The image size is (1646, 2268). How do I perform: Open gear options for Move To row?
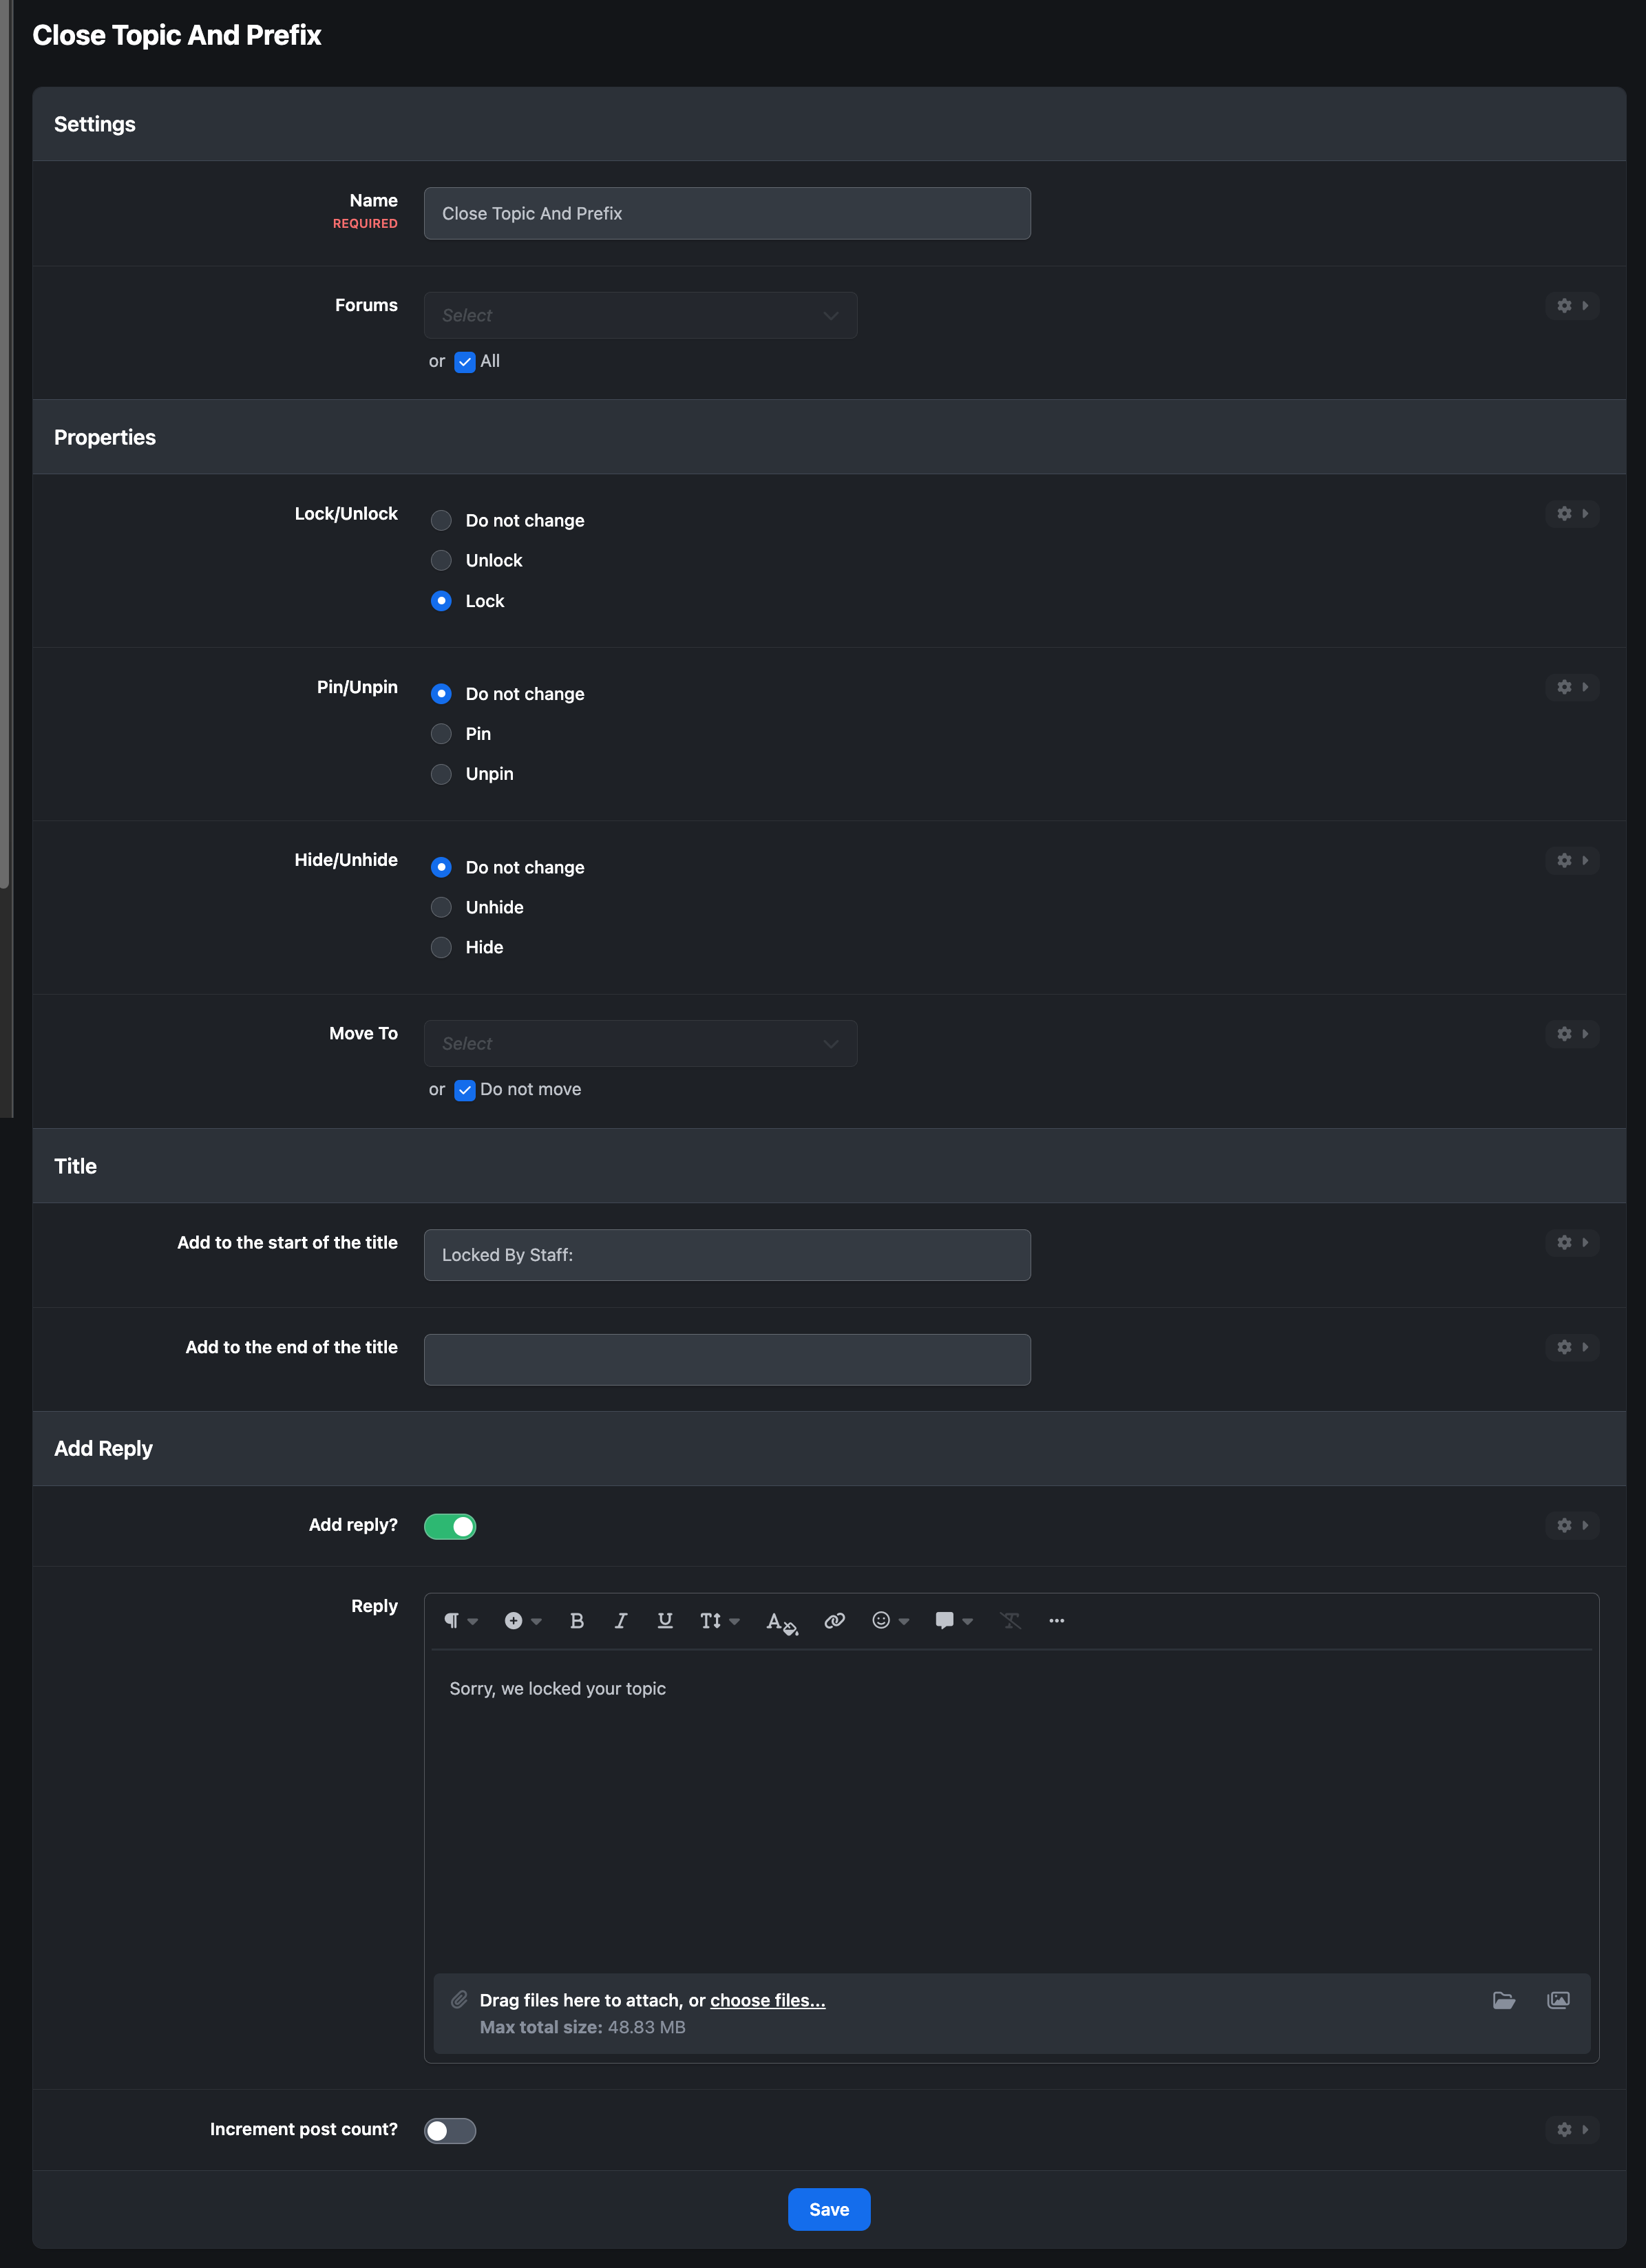(x=1572, y=1034)
